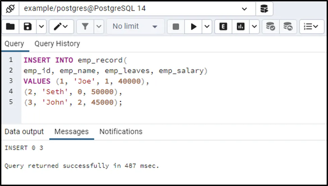The image size is (328, 186).
Task: Click the Explain query icon
Action: [x=223, y=26]
